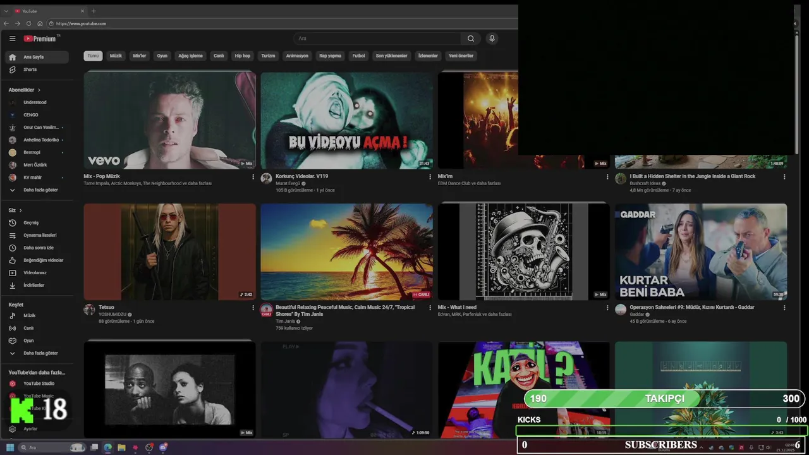Open the skull saxophone Mix thumbnail

[524, 252]
